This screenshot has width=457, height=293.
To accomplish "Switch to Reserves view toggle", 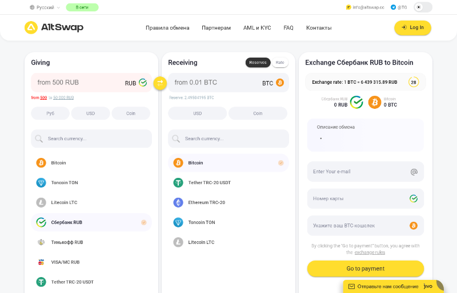I will (x=258, y=63).
